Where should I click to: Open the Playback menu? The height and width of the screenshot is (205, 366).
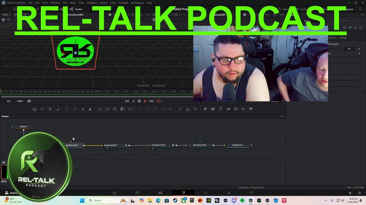pyautogui.click(x=92, y=3)
